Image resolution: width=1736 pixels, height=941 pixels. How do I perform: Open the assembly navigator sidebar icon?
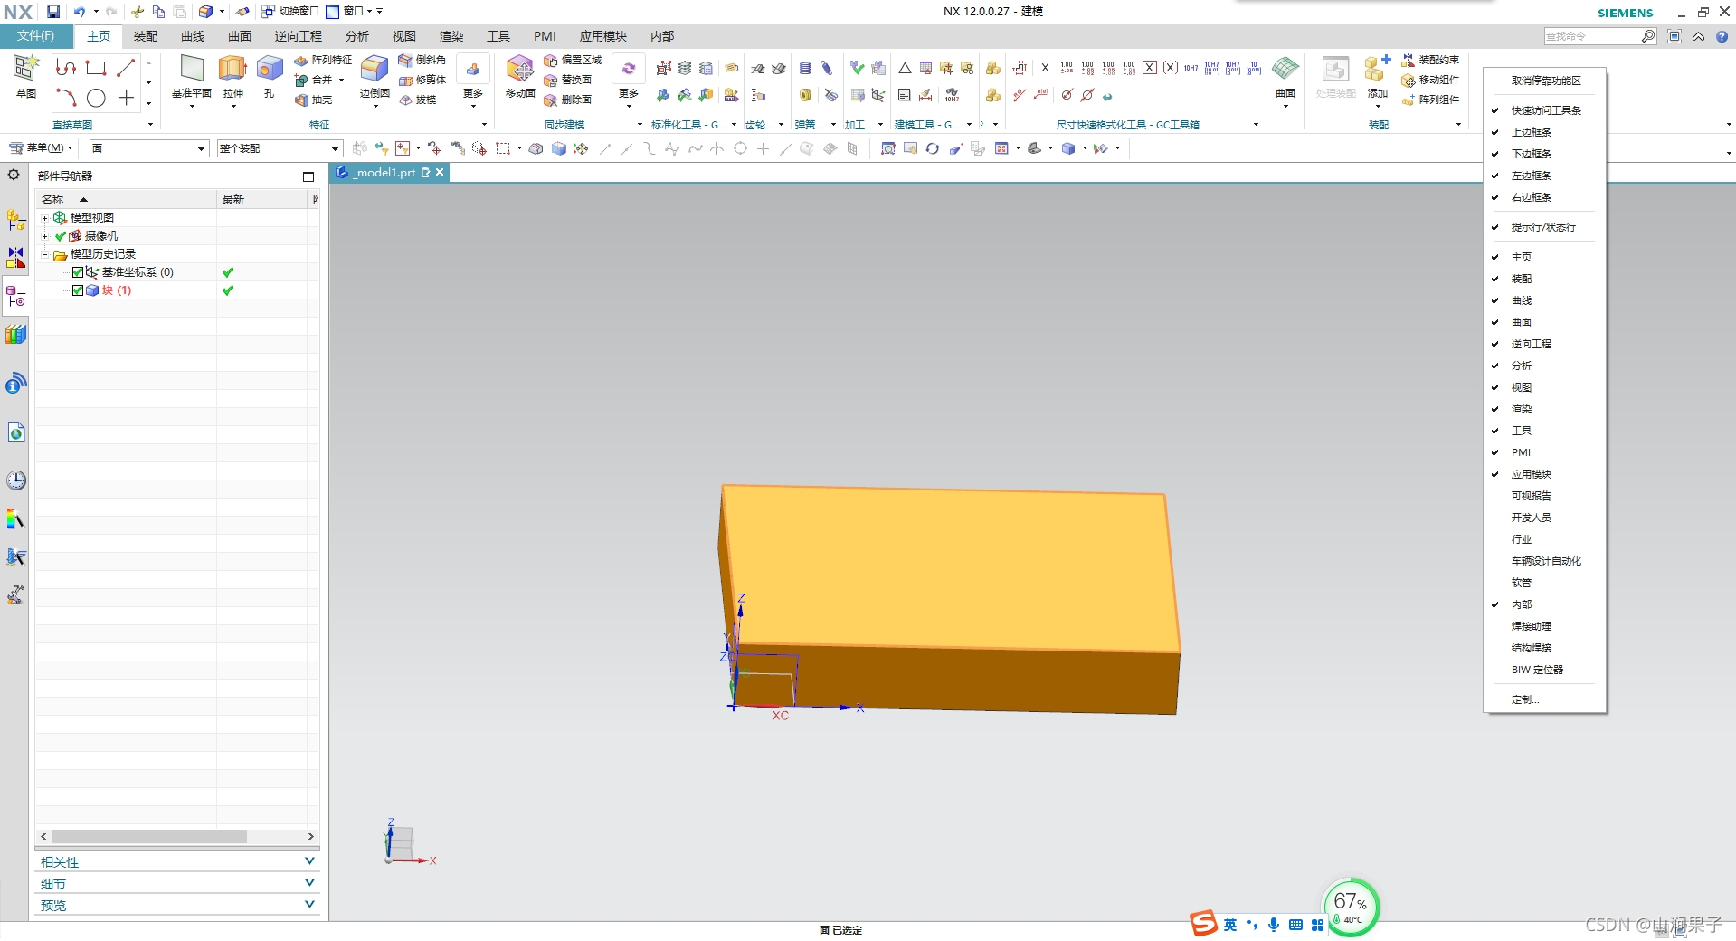(16, 220)
